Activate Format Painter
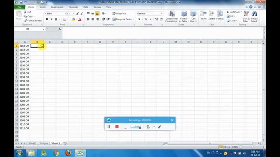This screenshot has height=157, width=280. 33,20
